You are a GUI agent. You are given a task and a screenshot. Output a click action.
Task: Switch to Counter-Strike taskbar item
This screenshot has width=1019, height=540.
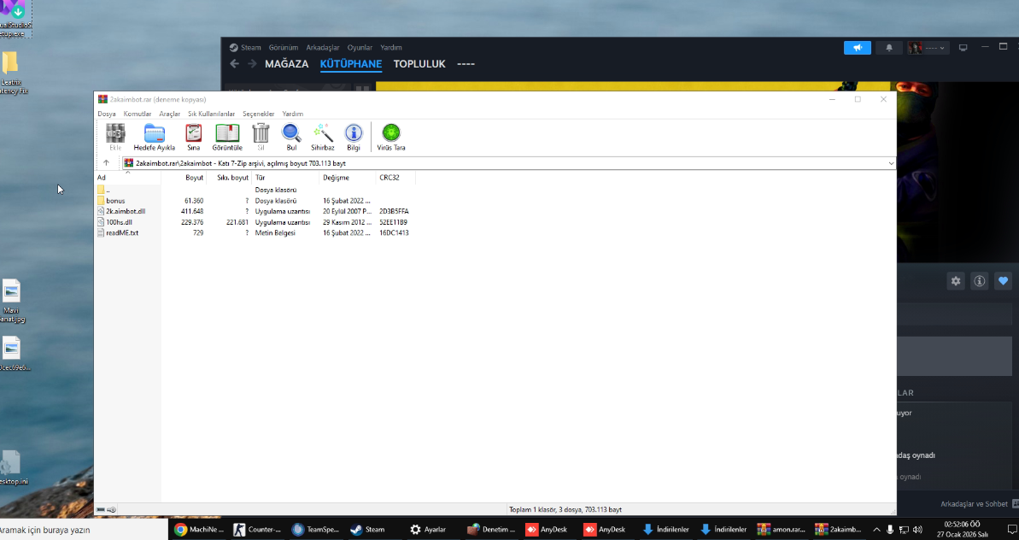257,529
